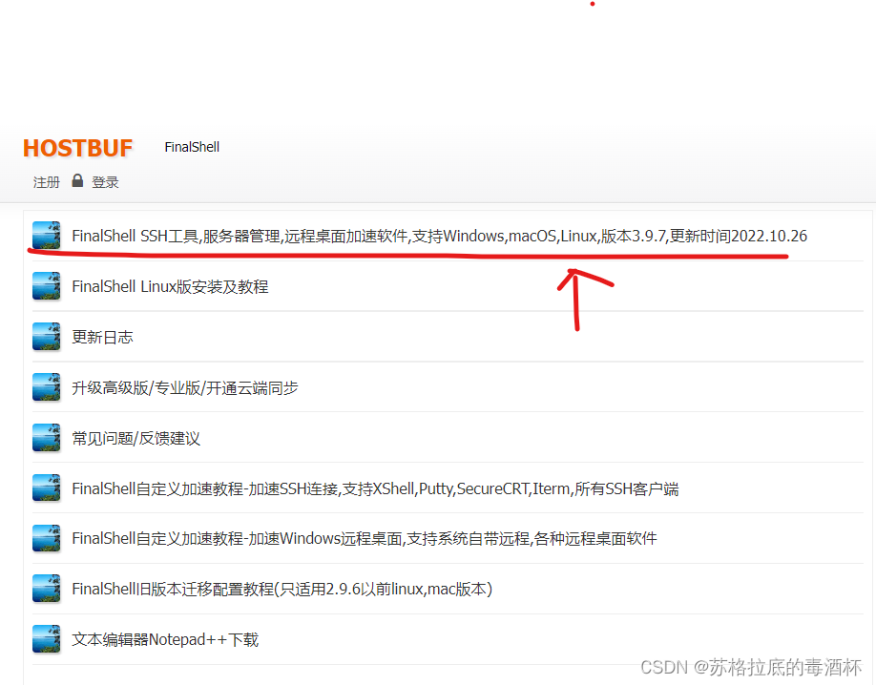Click the FinalShell item in the header navigation

(191, 146)
